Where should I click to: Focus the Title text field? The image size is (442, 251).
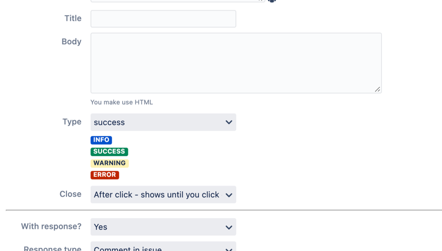pos(163,19)
